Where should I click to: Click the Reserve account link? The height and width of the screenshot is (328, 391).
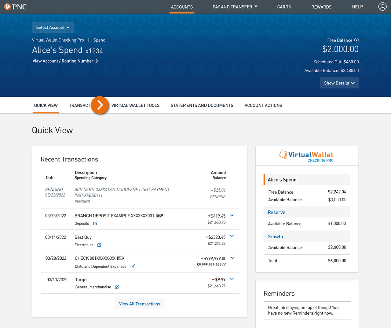click(276, 212)
